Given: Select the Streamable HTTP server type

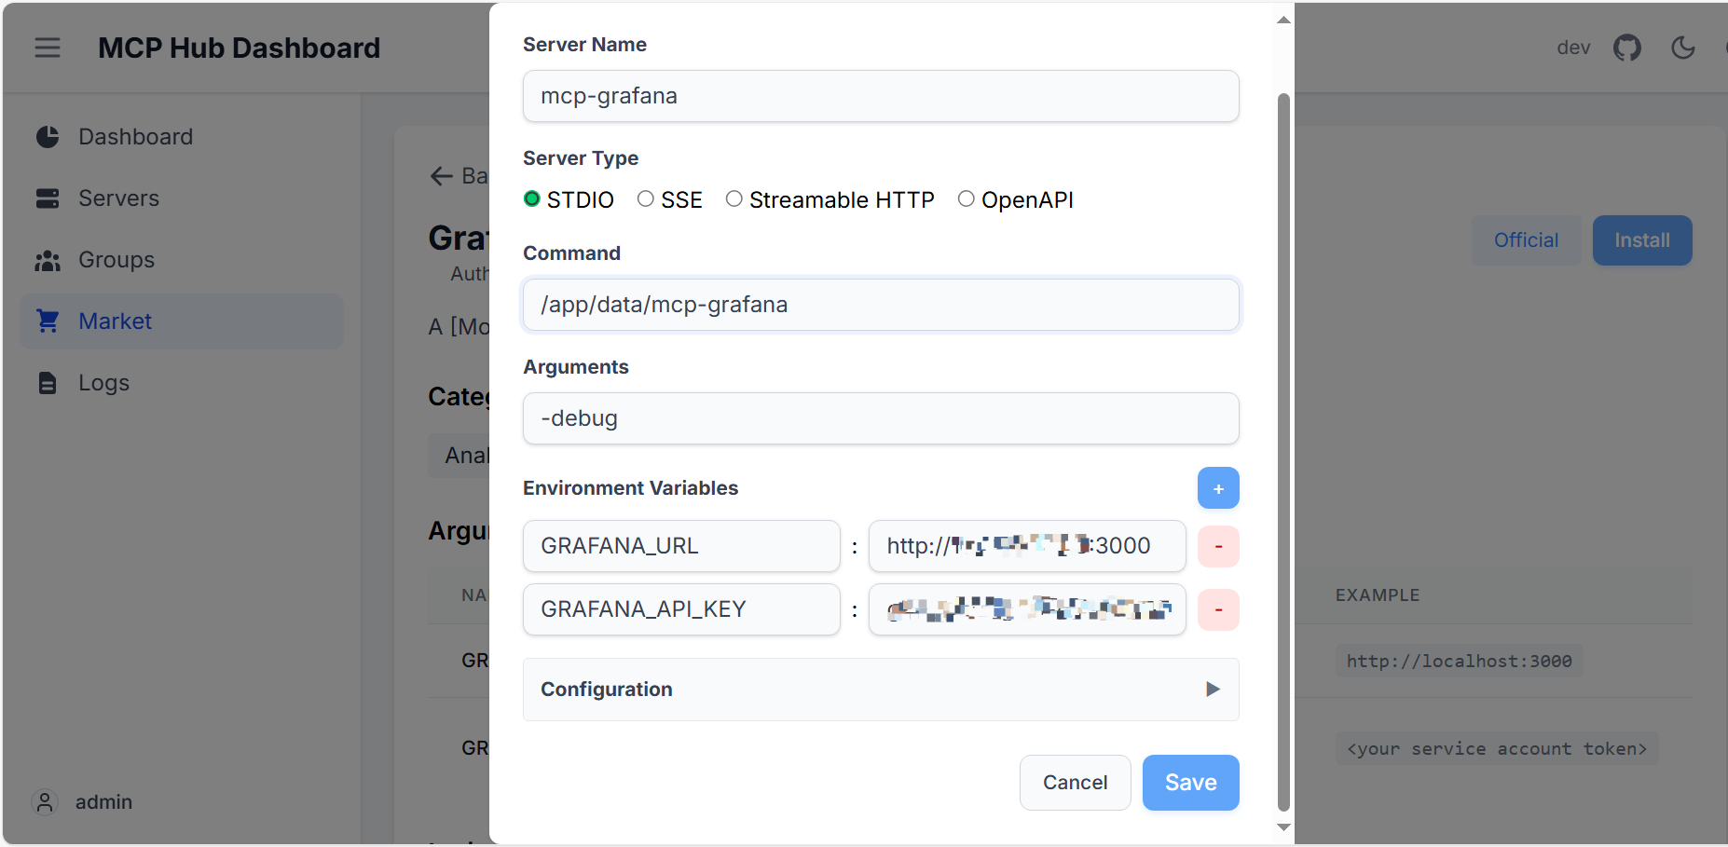Looking at the screenshot, I should tap(734, 198).
